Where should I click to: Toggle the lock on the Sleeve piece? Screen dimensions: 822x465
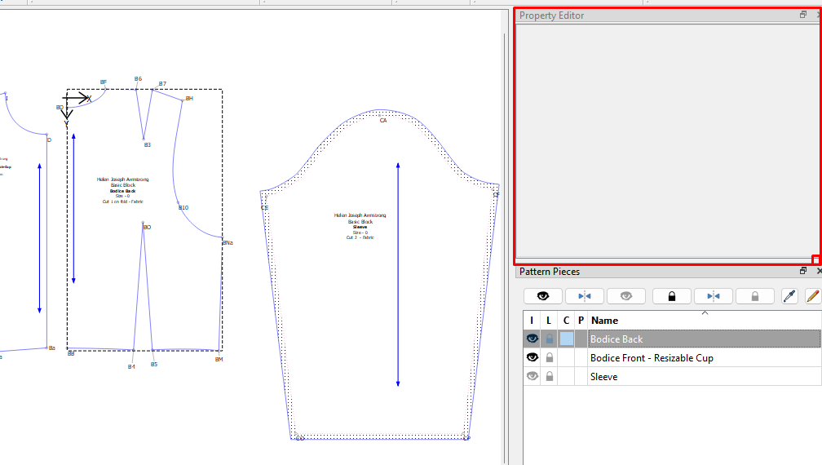[550, 376]
